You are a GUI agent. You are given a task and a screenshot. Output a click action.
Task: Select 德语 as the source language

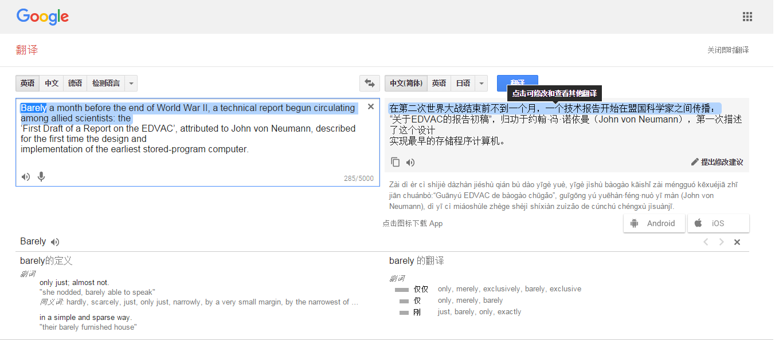click(x=75, y=84)
